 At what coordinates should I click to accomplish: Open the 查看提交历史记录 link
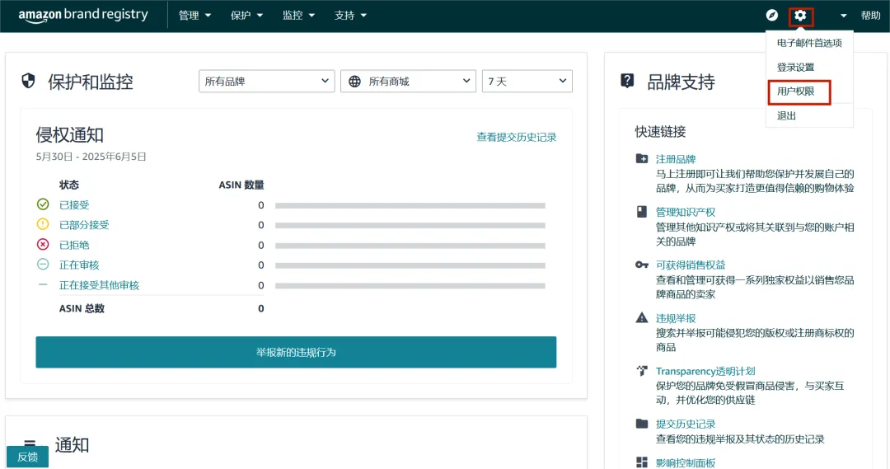coord(516,137)
